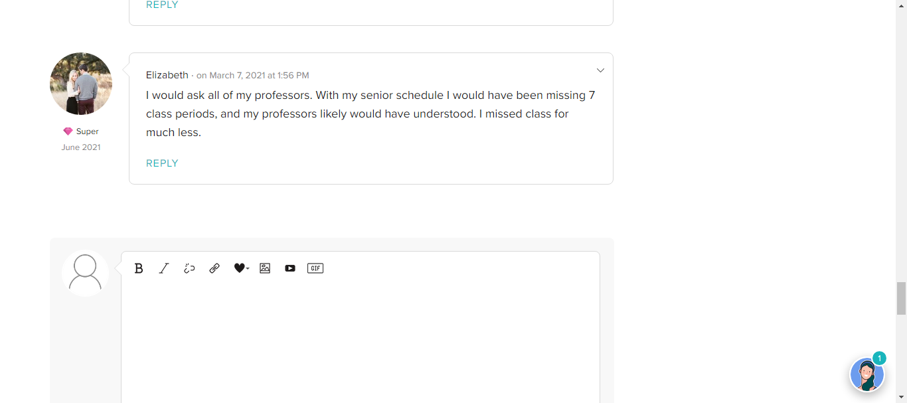Click the insert YouTube video icon

[290, 268]
